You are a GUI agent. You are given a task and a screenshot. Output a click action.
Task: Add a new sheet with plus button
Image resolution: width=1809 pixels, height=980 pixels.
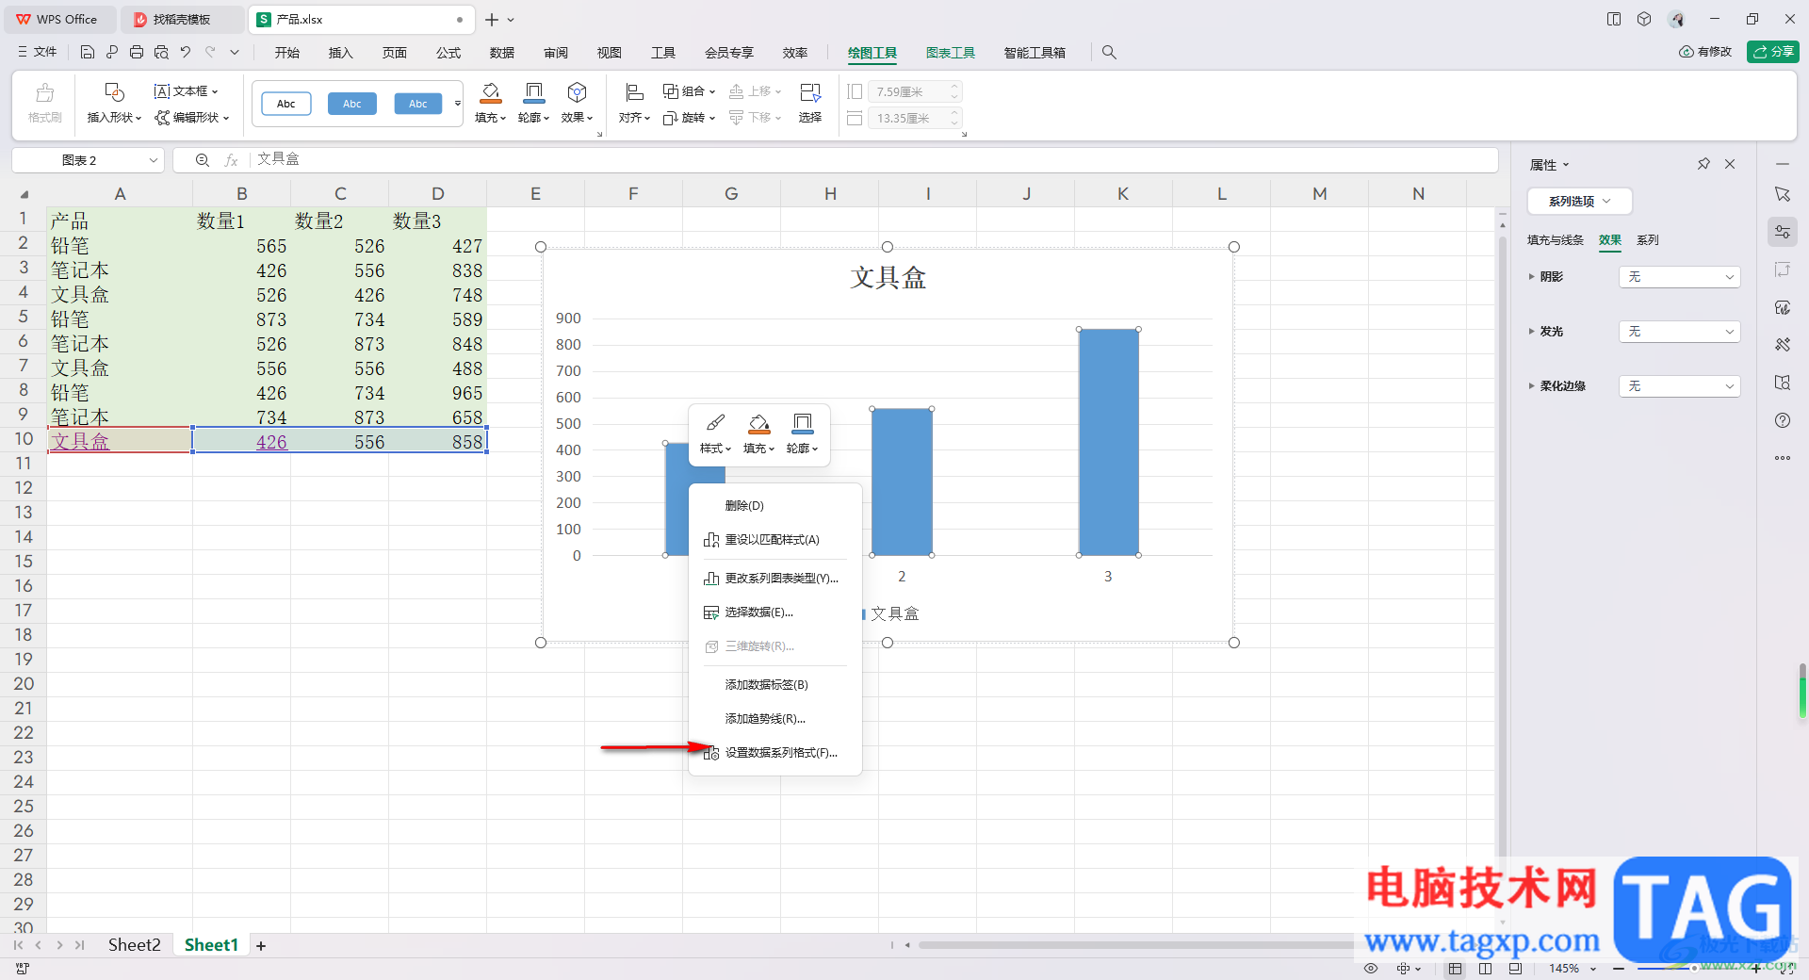coord(261,945)
